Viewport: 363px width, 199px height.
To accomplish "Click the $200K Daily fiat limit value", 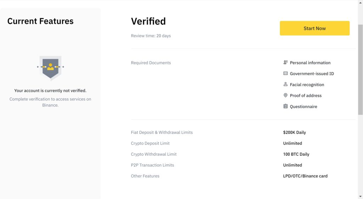I will click(x=295, y=132).
